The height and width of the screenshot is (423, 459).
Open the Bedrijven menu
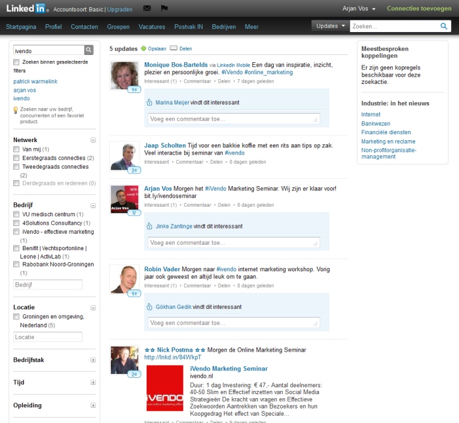click(223, 27)
